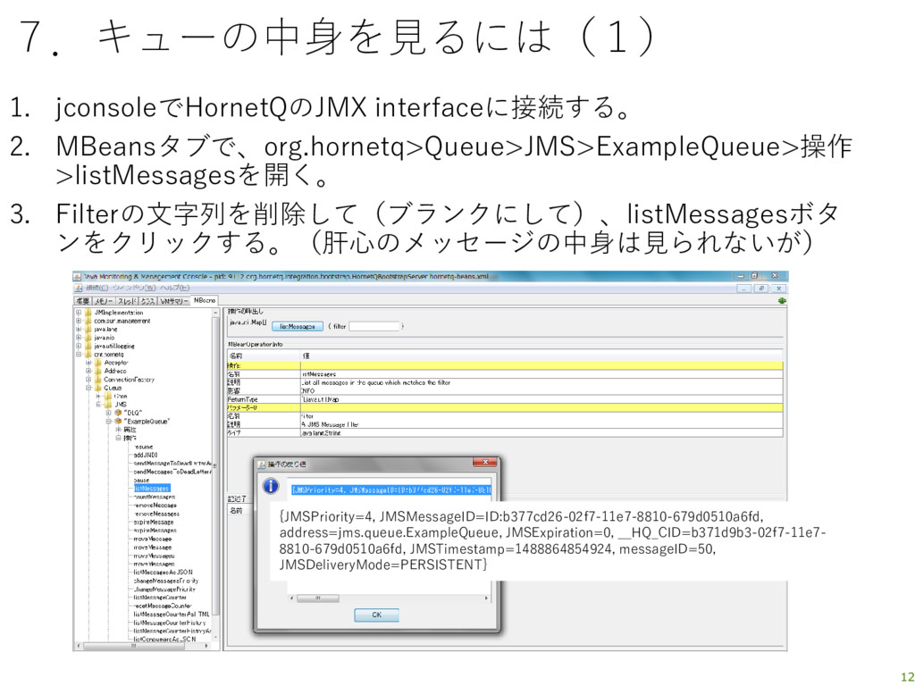The width and height of the screenshot is (915, 686).
Task: Click the DLQ MBean icon
Action: [118, 413]
